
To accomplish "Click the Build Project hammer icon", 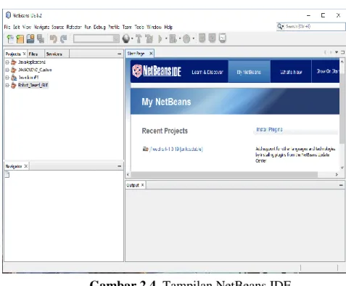I will 139,38.
